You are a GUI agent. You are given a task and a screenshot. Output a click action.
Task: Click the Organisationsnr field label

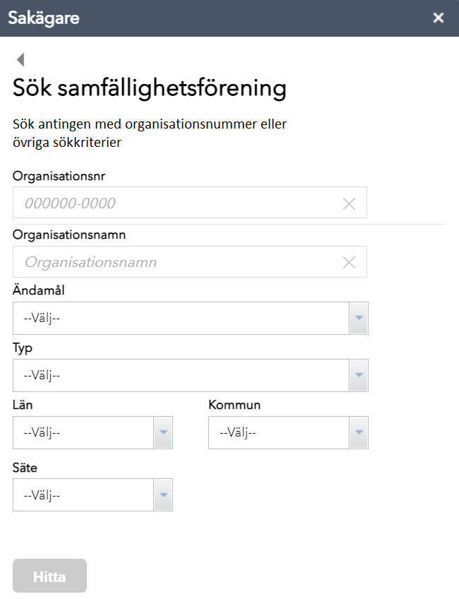(x=59, y=176)
